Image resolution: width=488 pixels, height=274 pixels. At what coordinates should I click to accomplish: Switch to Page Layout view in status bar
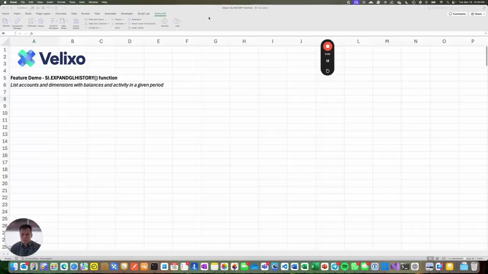437,258
